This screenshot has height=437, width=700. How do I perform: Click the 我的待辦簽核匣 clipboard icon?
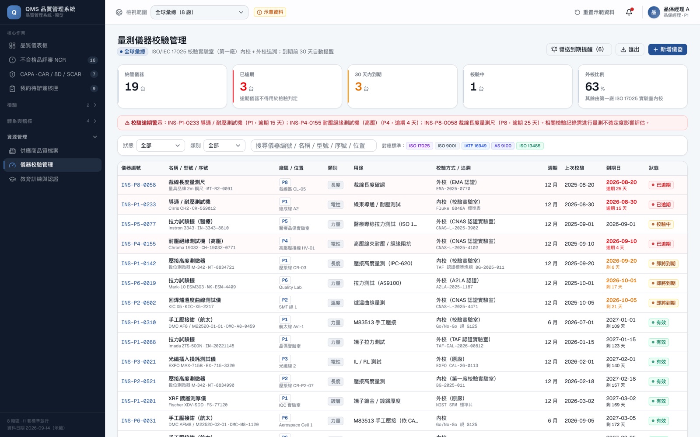(12, 88)
